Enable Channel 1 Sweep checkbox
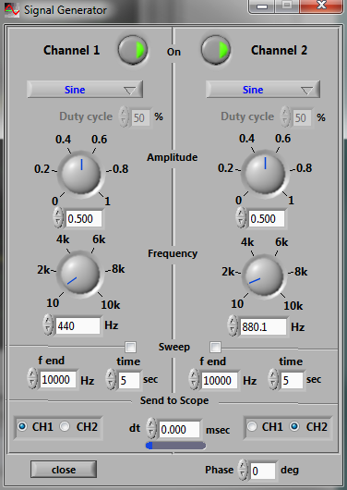Viewport: 347px width, 490px height. (130, 347)
